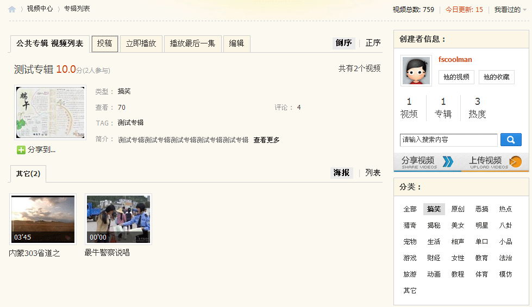Select 小品 category
Screen dimensions: 532x307
(x=505, y=242)
